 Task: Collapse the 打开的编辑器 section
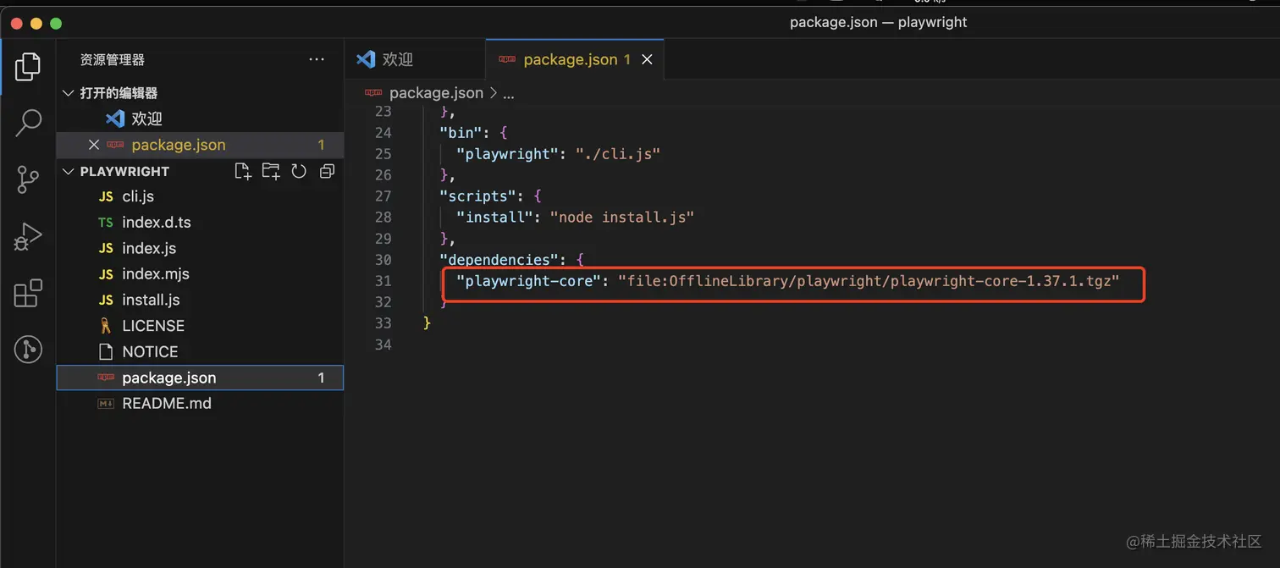click(69, 93)
